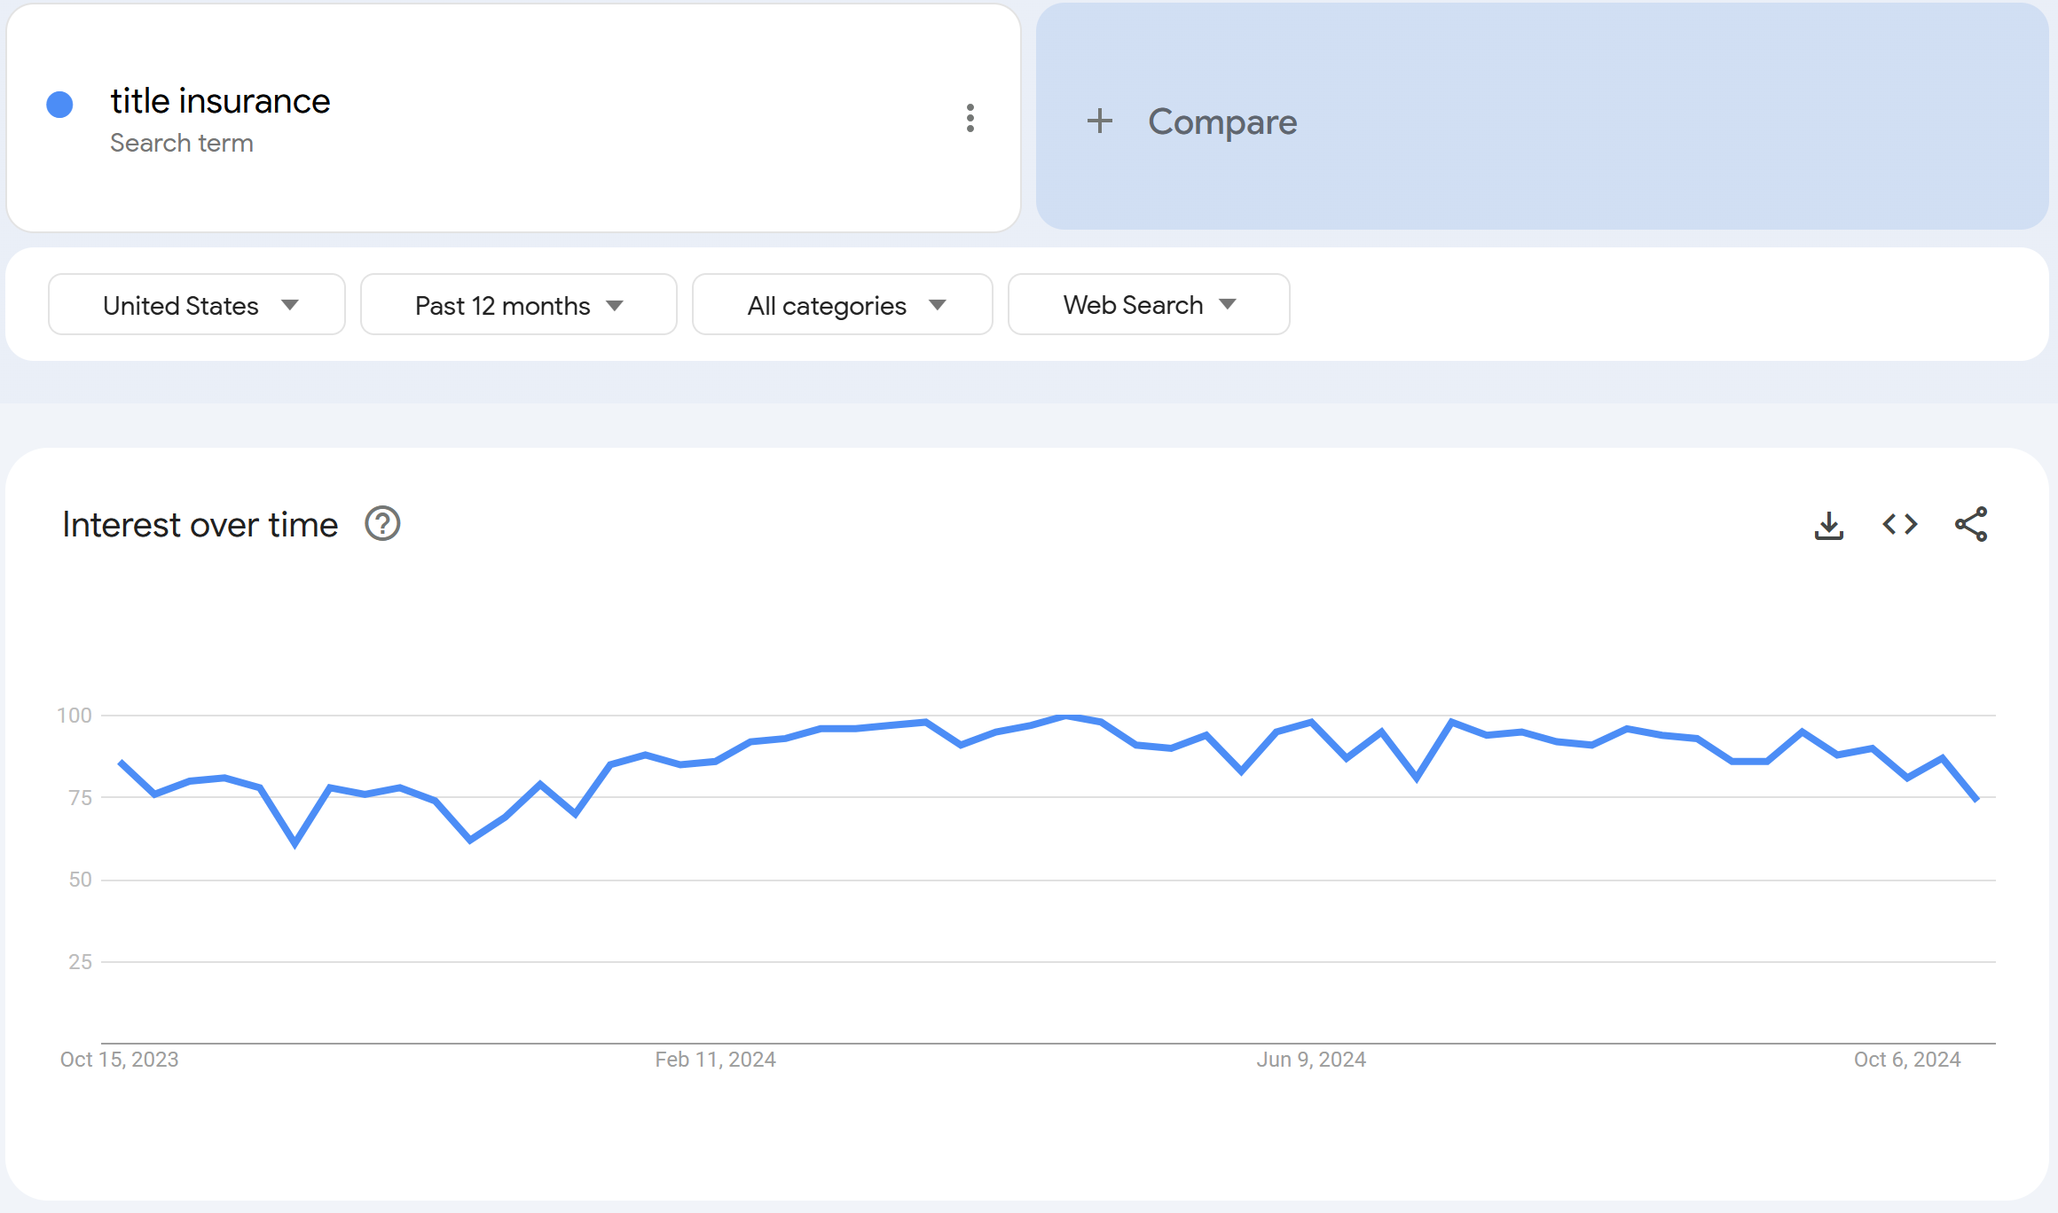Screen dimensions: 2058x1213
Task: Click the embed code icon
Action: tap(1899, 525)
